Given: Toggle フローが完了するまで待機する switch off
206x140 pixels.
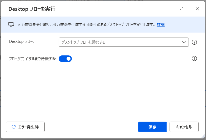Looking at the screenshot, I should coord(65,59).
